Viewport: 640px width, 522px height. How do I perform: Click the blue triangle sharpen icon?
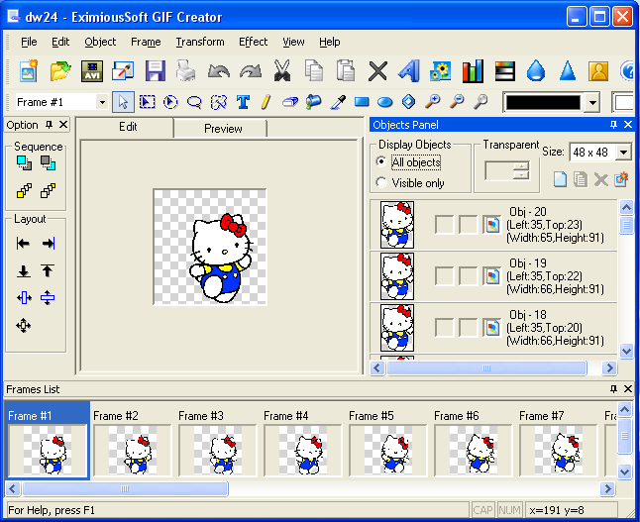coord(568,71)
